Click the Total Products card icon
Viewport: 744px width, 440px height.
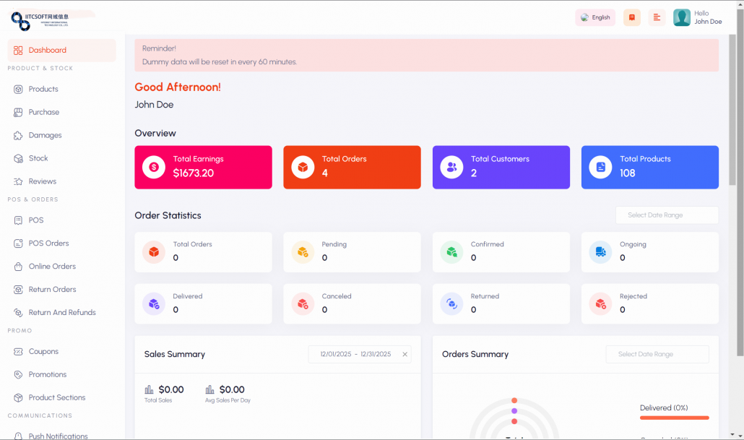pyautogui.click(x=600, y=168)
